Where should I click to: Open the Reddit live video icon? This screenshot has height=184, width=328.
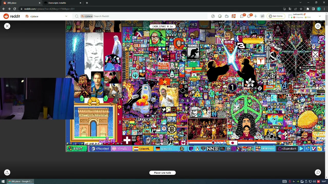coord(227,16)
